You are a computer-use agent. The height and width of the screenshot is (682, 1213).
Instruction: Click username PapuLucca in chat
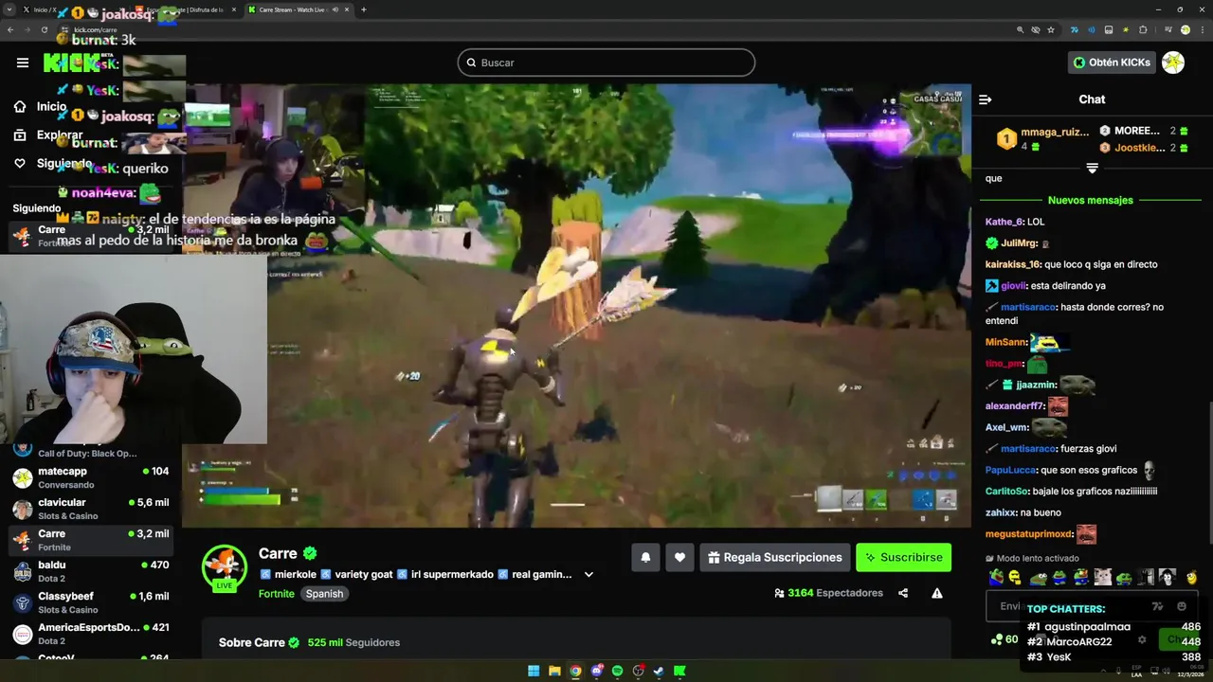point(1010,470)
